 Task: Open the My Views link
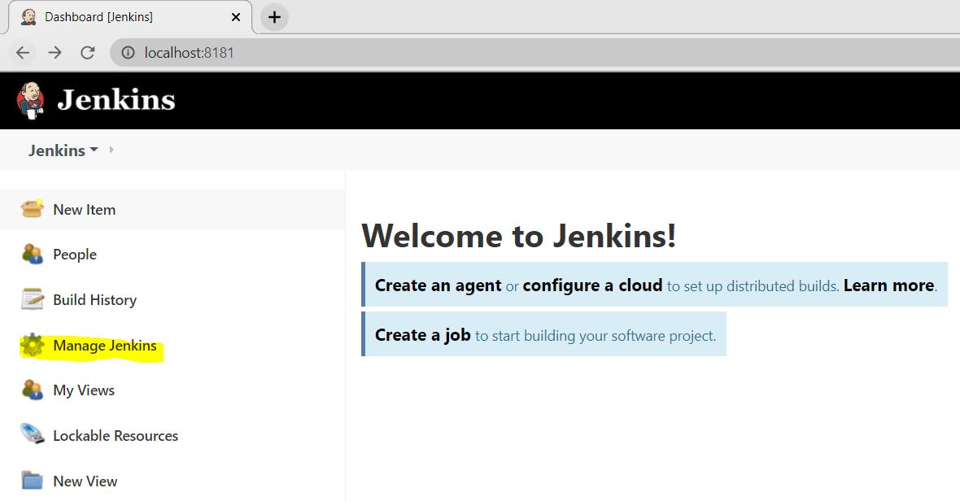(84, 390)
